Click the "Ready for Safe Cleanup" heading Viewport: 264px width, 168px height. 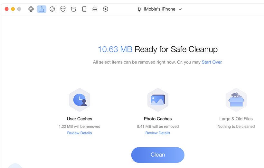point(176,49)
